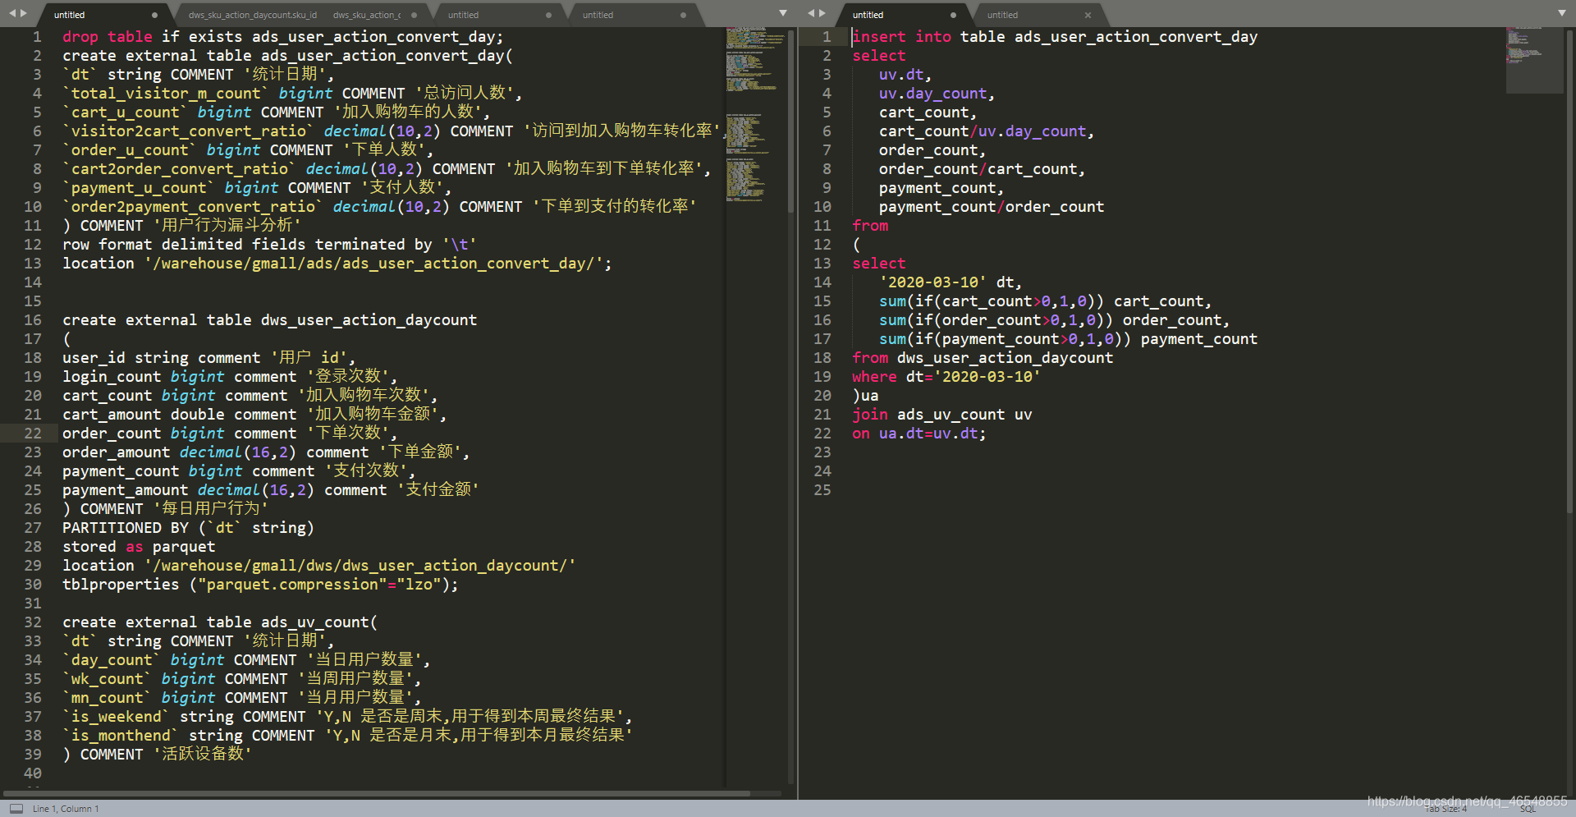The width and height of the screenshot is (1576, 817).
Task: Click unsaved dot on dws_sku_action_daycount.sku_id tab
Action: tap(414, 15)
